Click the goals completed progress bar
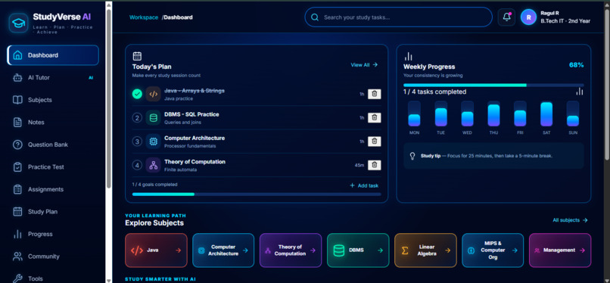This screenshot has height=283, width=610. pos(257,194)
